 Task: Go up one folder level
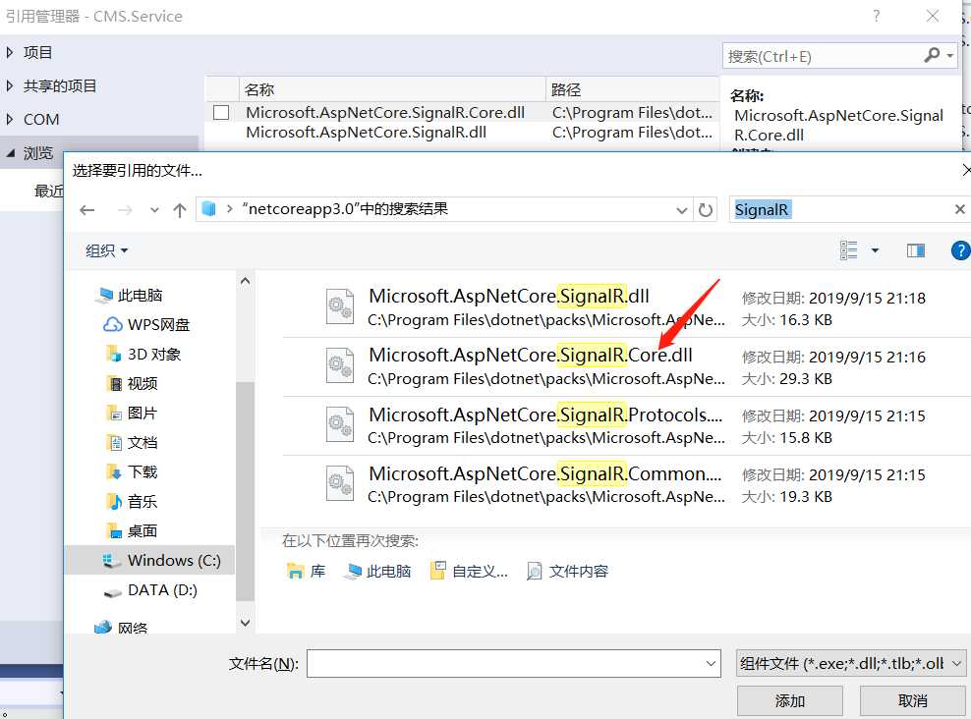tap(180, 210)
